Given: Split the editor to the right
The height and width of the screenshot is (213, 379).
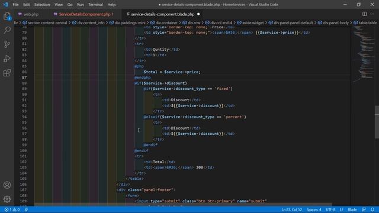Looking at the screenshot, I should tap(364, 14).
